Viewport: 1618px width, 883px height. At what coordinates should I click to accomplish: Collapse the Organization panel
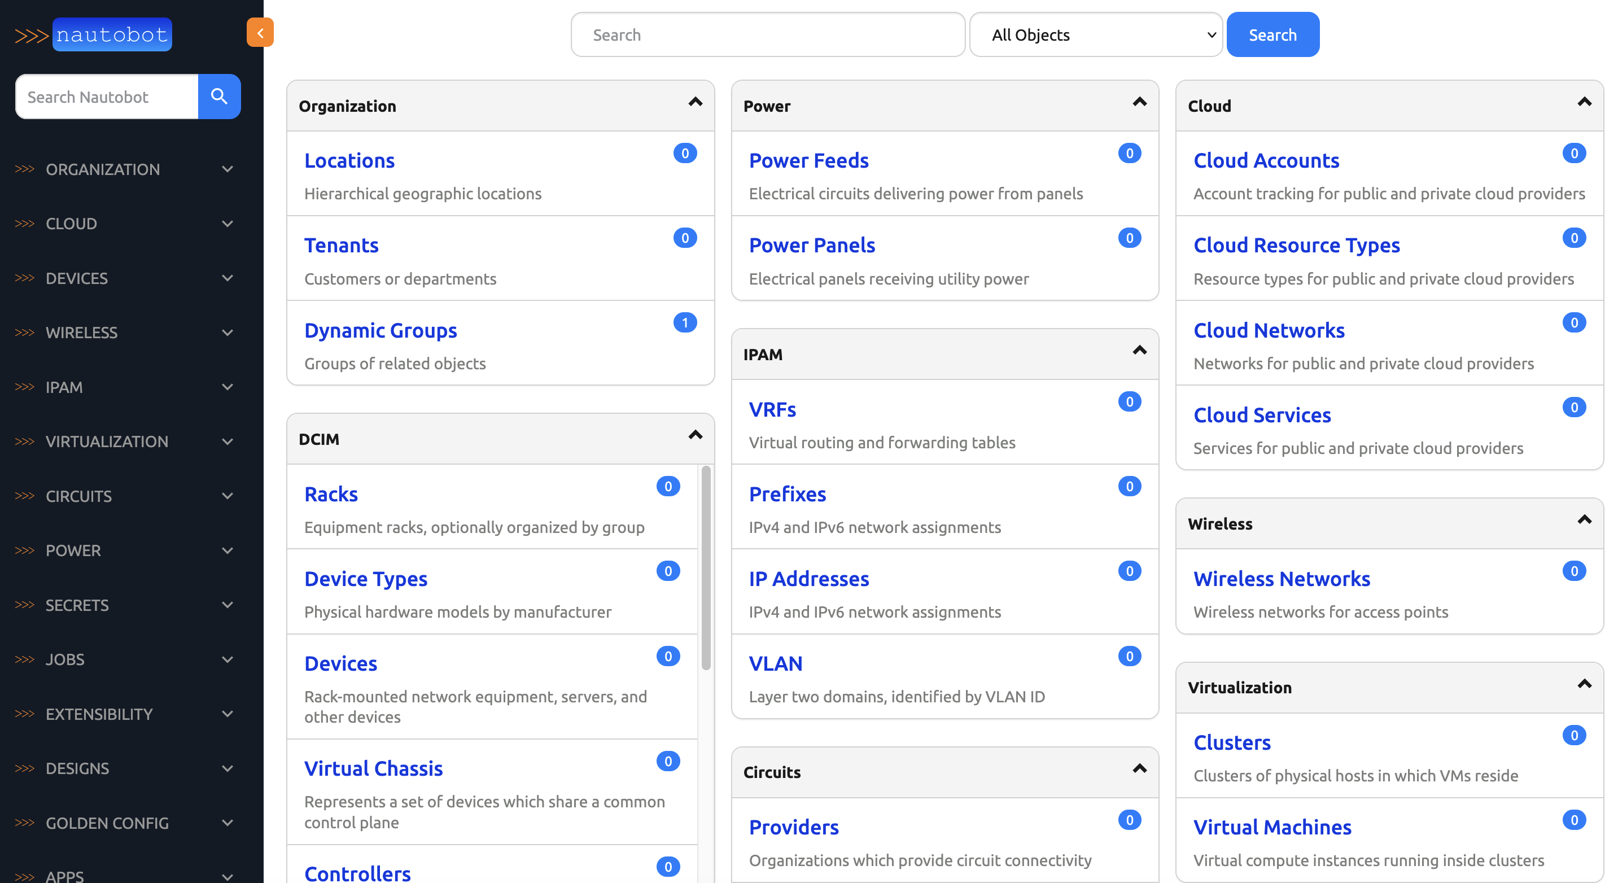(x=695, y=102)
